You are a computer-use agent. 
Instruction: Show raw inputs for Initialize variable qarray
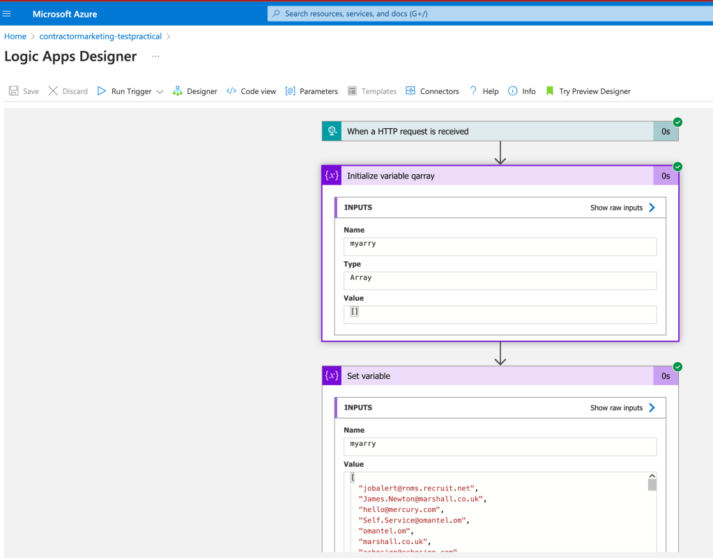pyautogui.click(x=622, y=208)
